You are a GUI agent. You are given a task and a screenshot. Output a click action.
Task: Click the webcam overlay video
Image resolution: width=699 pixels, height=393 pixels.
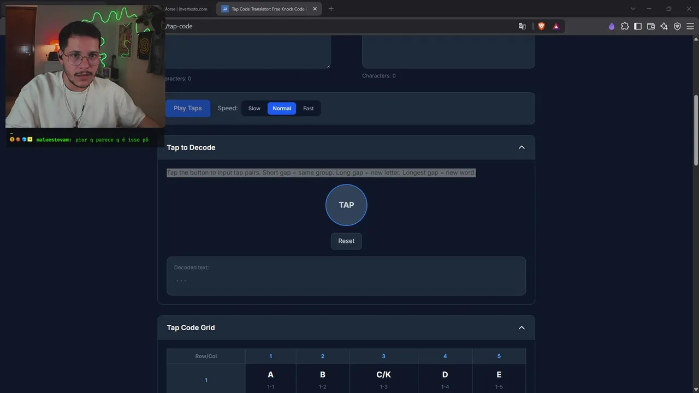(x=85, y=67)
